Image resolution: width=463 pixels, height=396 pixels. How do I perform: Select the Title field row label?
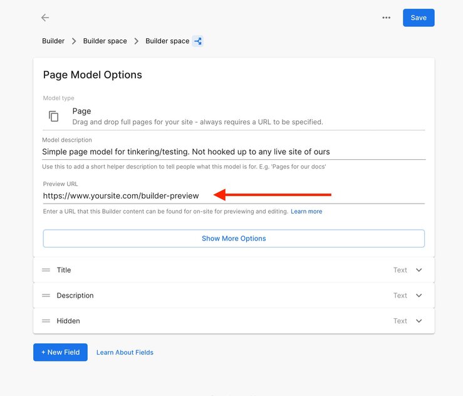tap(64, 270)
